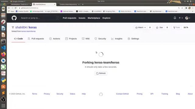The image size is (195, 109).
Task: Switch to the Actions tab
Action: [x=55, y=39]
